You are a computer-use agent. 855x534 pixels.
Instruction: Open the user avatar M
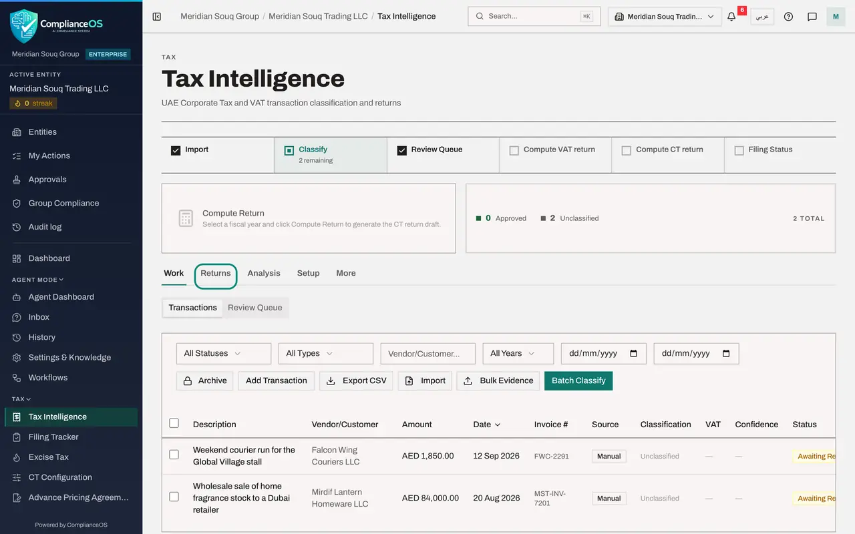click(x=836, y=17)
